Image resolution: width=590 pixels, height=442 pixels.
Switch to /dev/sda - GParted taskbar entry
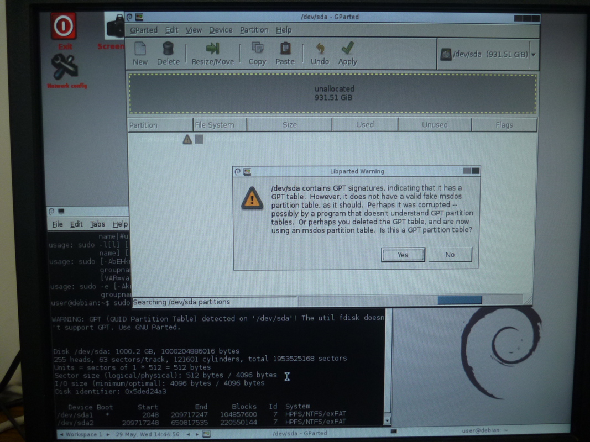click(x=300, y=433)
